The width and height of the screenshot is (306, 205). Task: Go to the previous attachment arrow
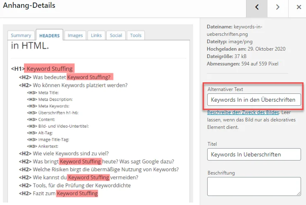click(x=257, y=7)
